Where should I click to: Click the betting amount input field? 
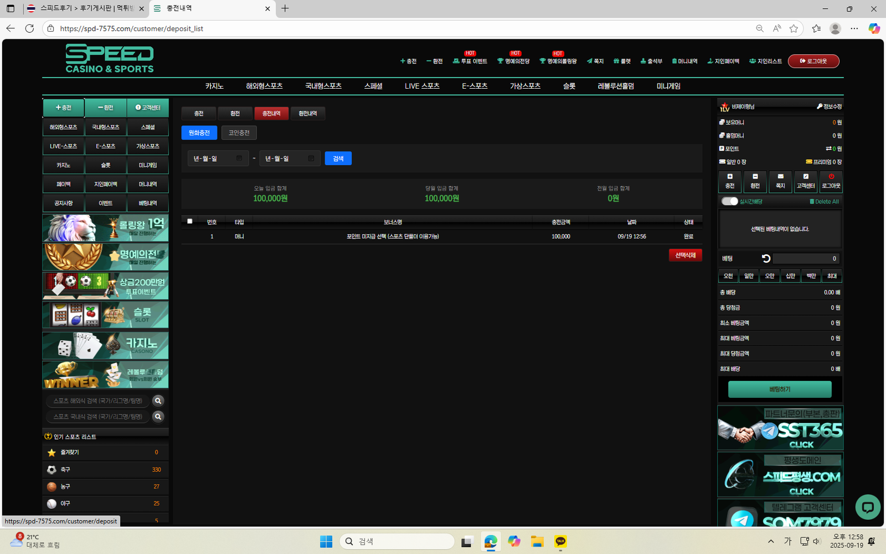tap(806, 259)
